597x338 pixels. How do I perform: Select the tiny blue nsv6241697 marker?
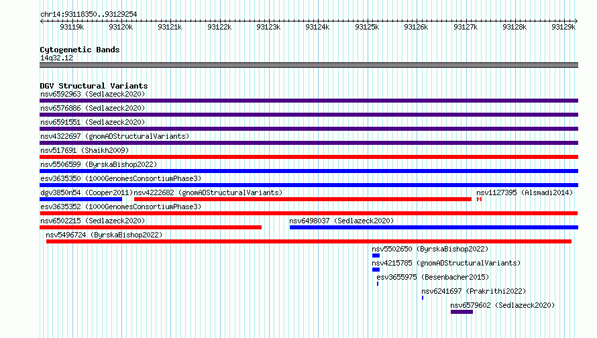[x=423, y=298]
